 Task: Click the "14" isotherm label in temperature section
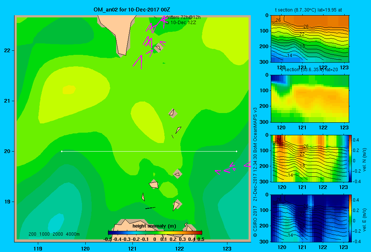(290, 55)
